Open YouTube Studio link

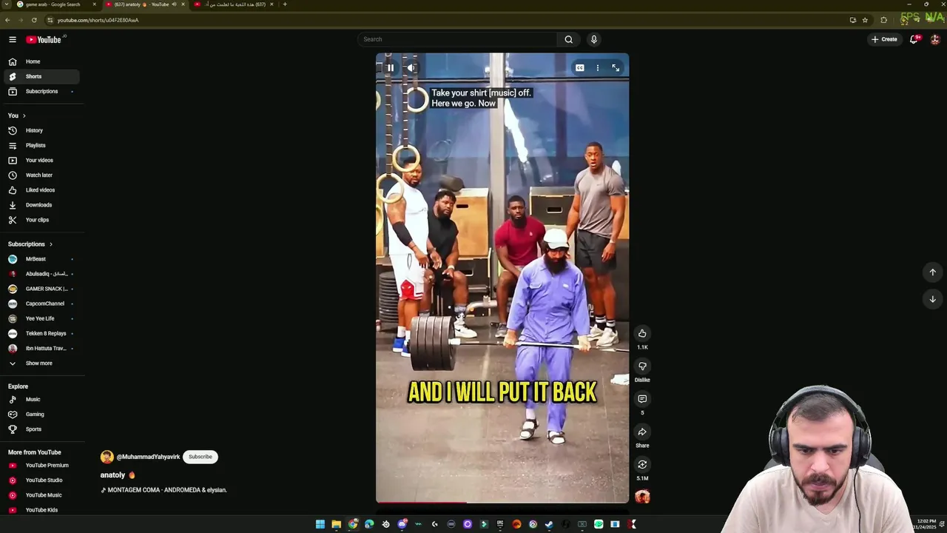coord(41,480)
